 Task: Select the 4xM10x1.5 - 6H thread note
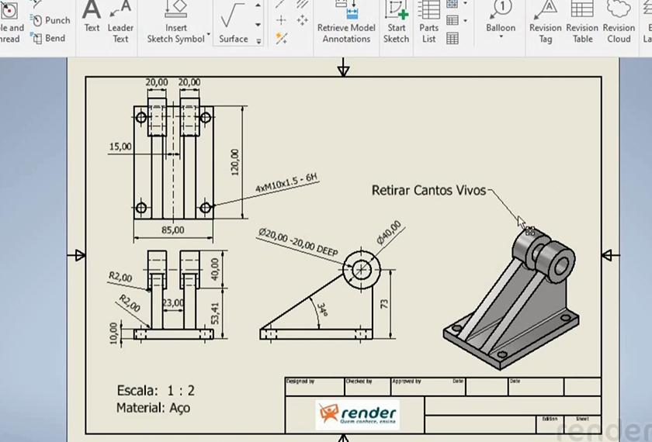tap(287, 184)
